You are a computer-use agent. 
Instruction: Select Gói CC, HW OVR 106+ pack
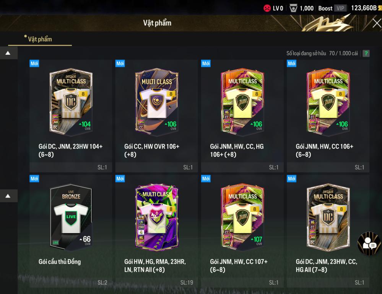156,116
